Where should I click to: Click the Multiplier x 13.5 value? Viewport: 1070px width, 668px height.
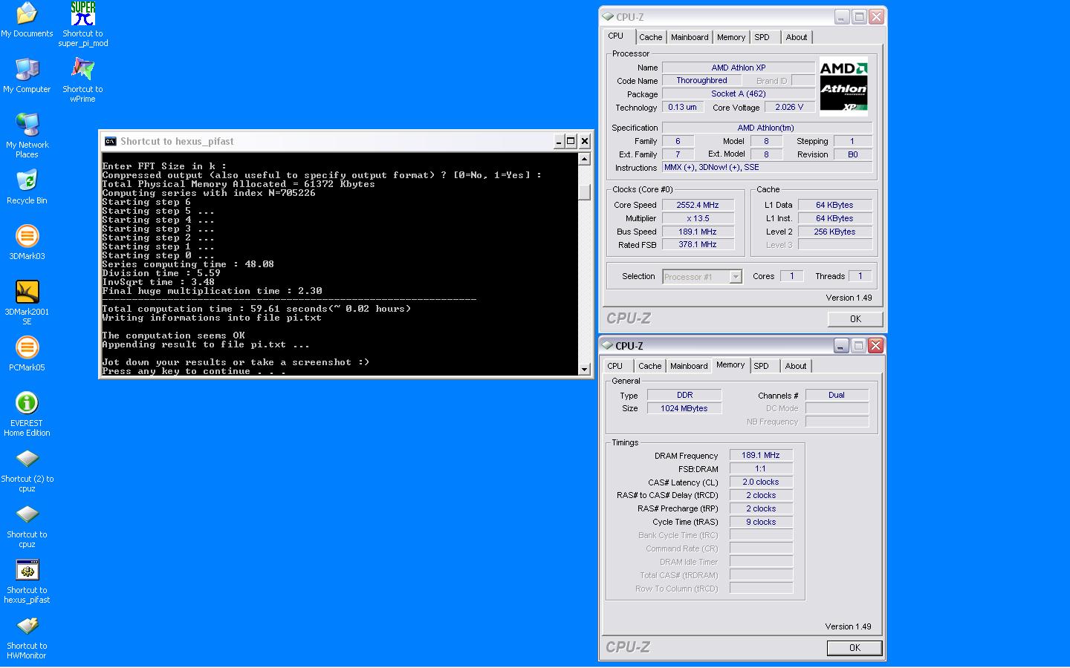coord(698,218)
